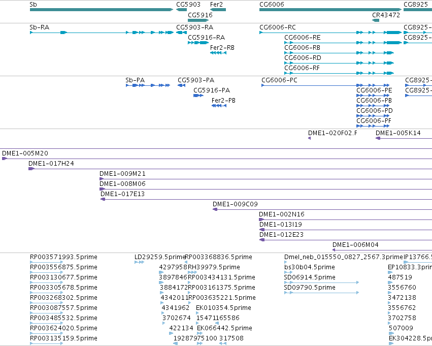Click the 4297958 feature label
432x346 pixels.
[173, 267]
